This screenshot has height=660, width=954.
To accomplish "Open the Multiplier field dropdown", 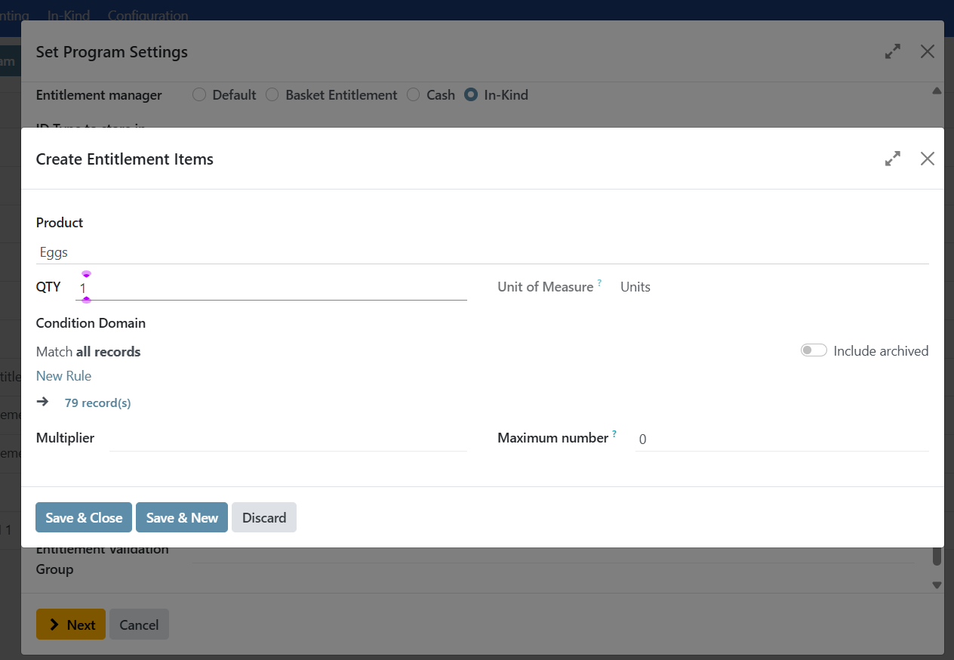I will coord(287,439).
